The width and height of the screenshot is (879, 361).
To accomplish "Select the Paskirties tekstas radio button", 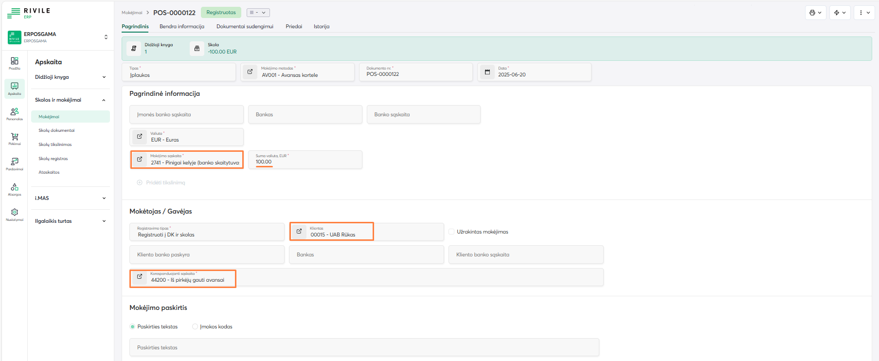I will 132,326.
